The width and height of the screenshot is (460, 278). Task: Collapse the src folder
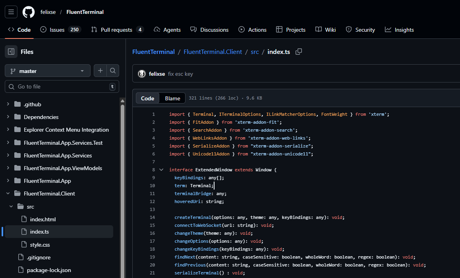[x=11, y=206]
